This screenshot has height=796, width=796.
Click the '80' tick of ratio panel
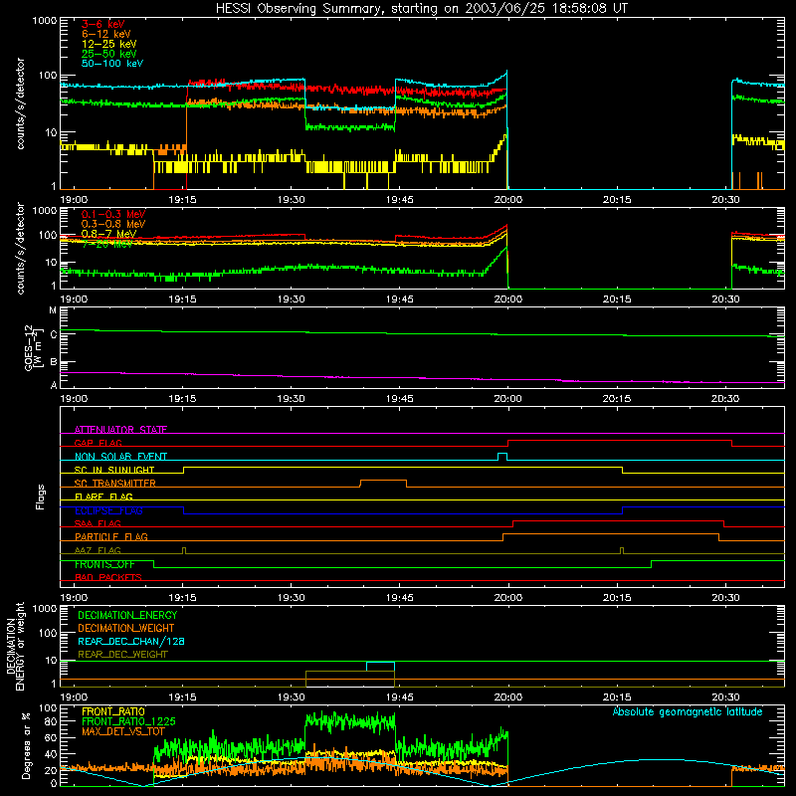pos(52,721)
